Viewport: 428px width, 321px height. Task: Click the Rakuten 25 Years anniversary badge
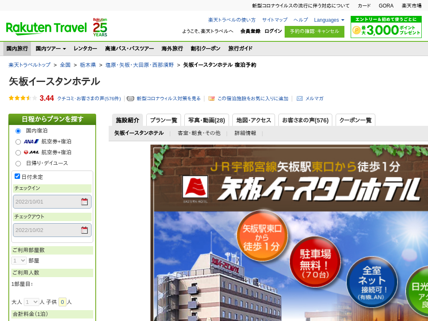tap(100, 27)
